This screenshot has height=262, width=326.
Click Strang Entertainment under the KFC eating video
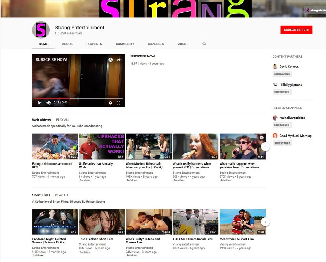tap(45, 173)
